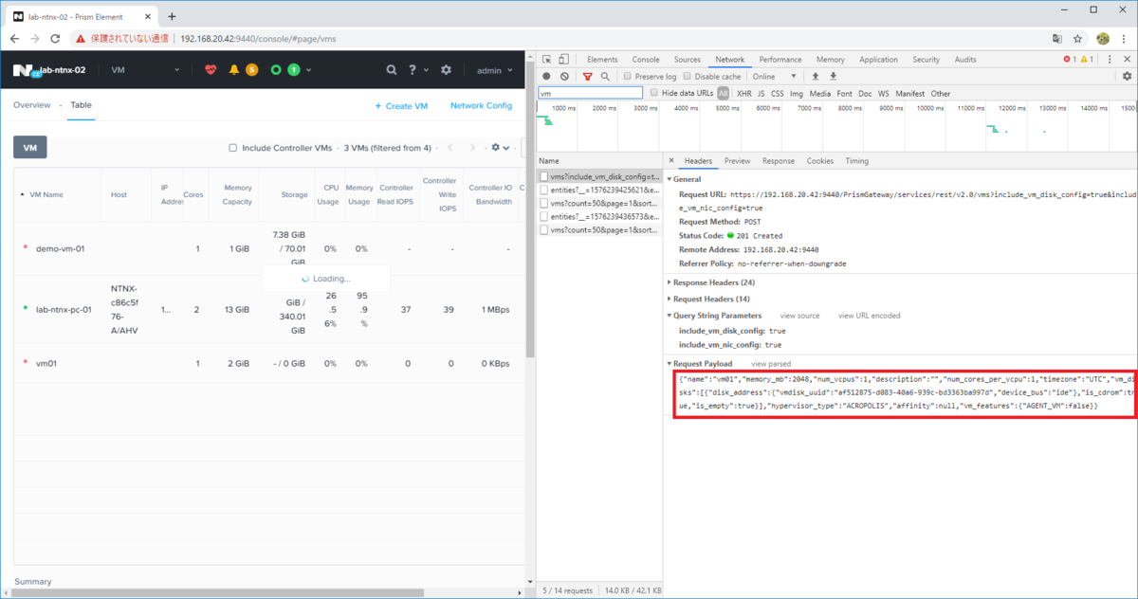This screenshot has height=599, width=1138.
Task: Open the Prism help question mark menu
Action: 413,70
